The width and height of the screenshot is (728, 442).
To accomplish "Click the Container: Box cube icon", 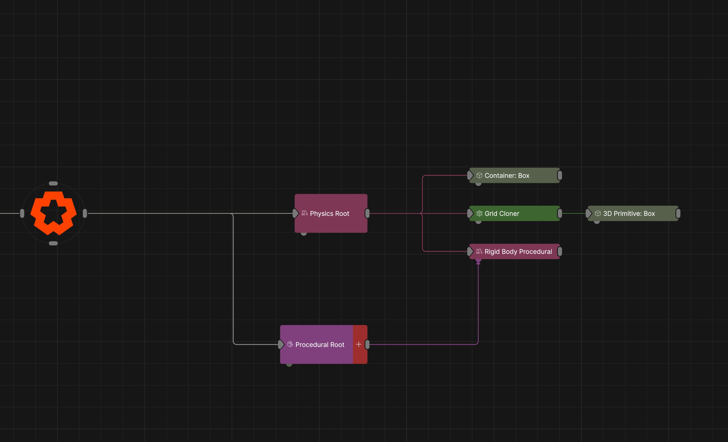I will [479, 175].
